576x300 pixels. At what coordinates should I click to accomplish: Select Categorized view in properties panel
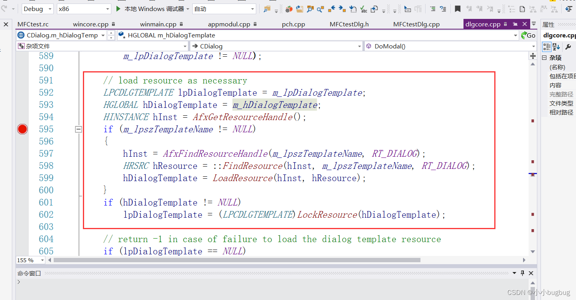click(x=547, y=47)
